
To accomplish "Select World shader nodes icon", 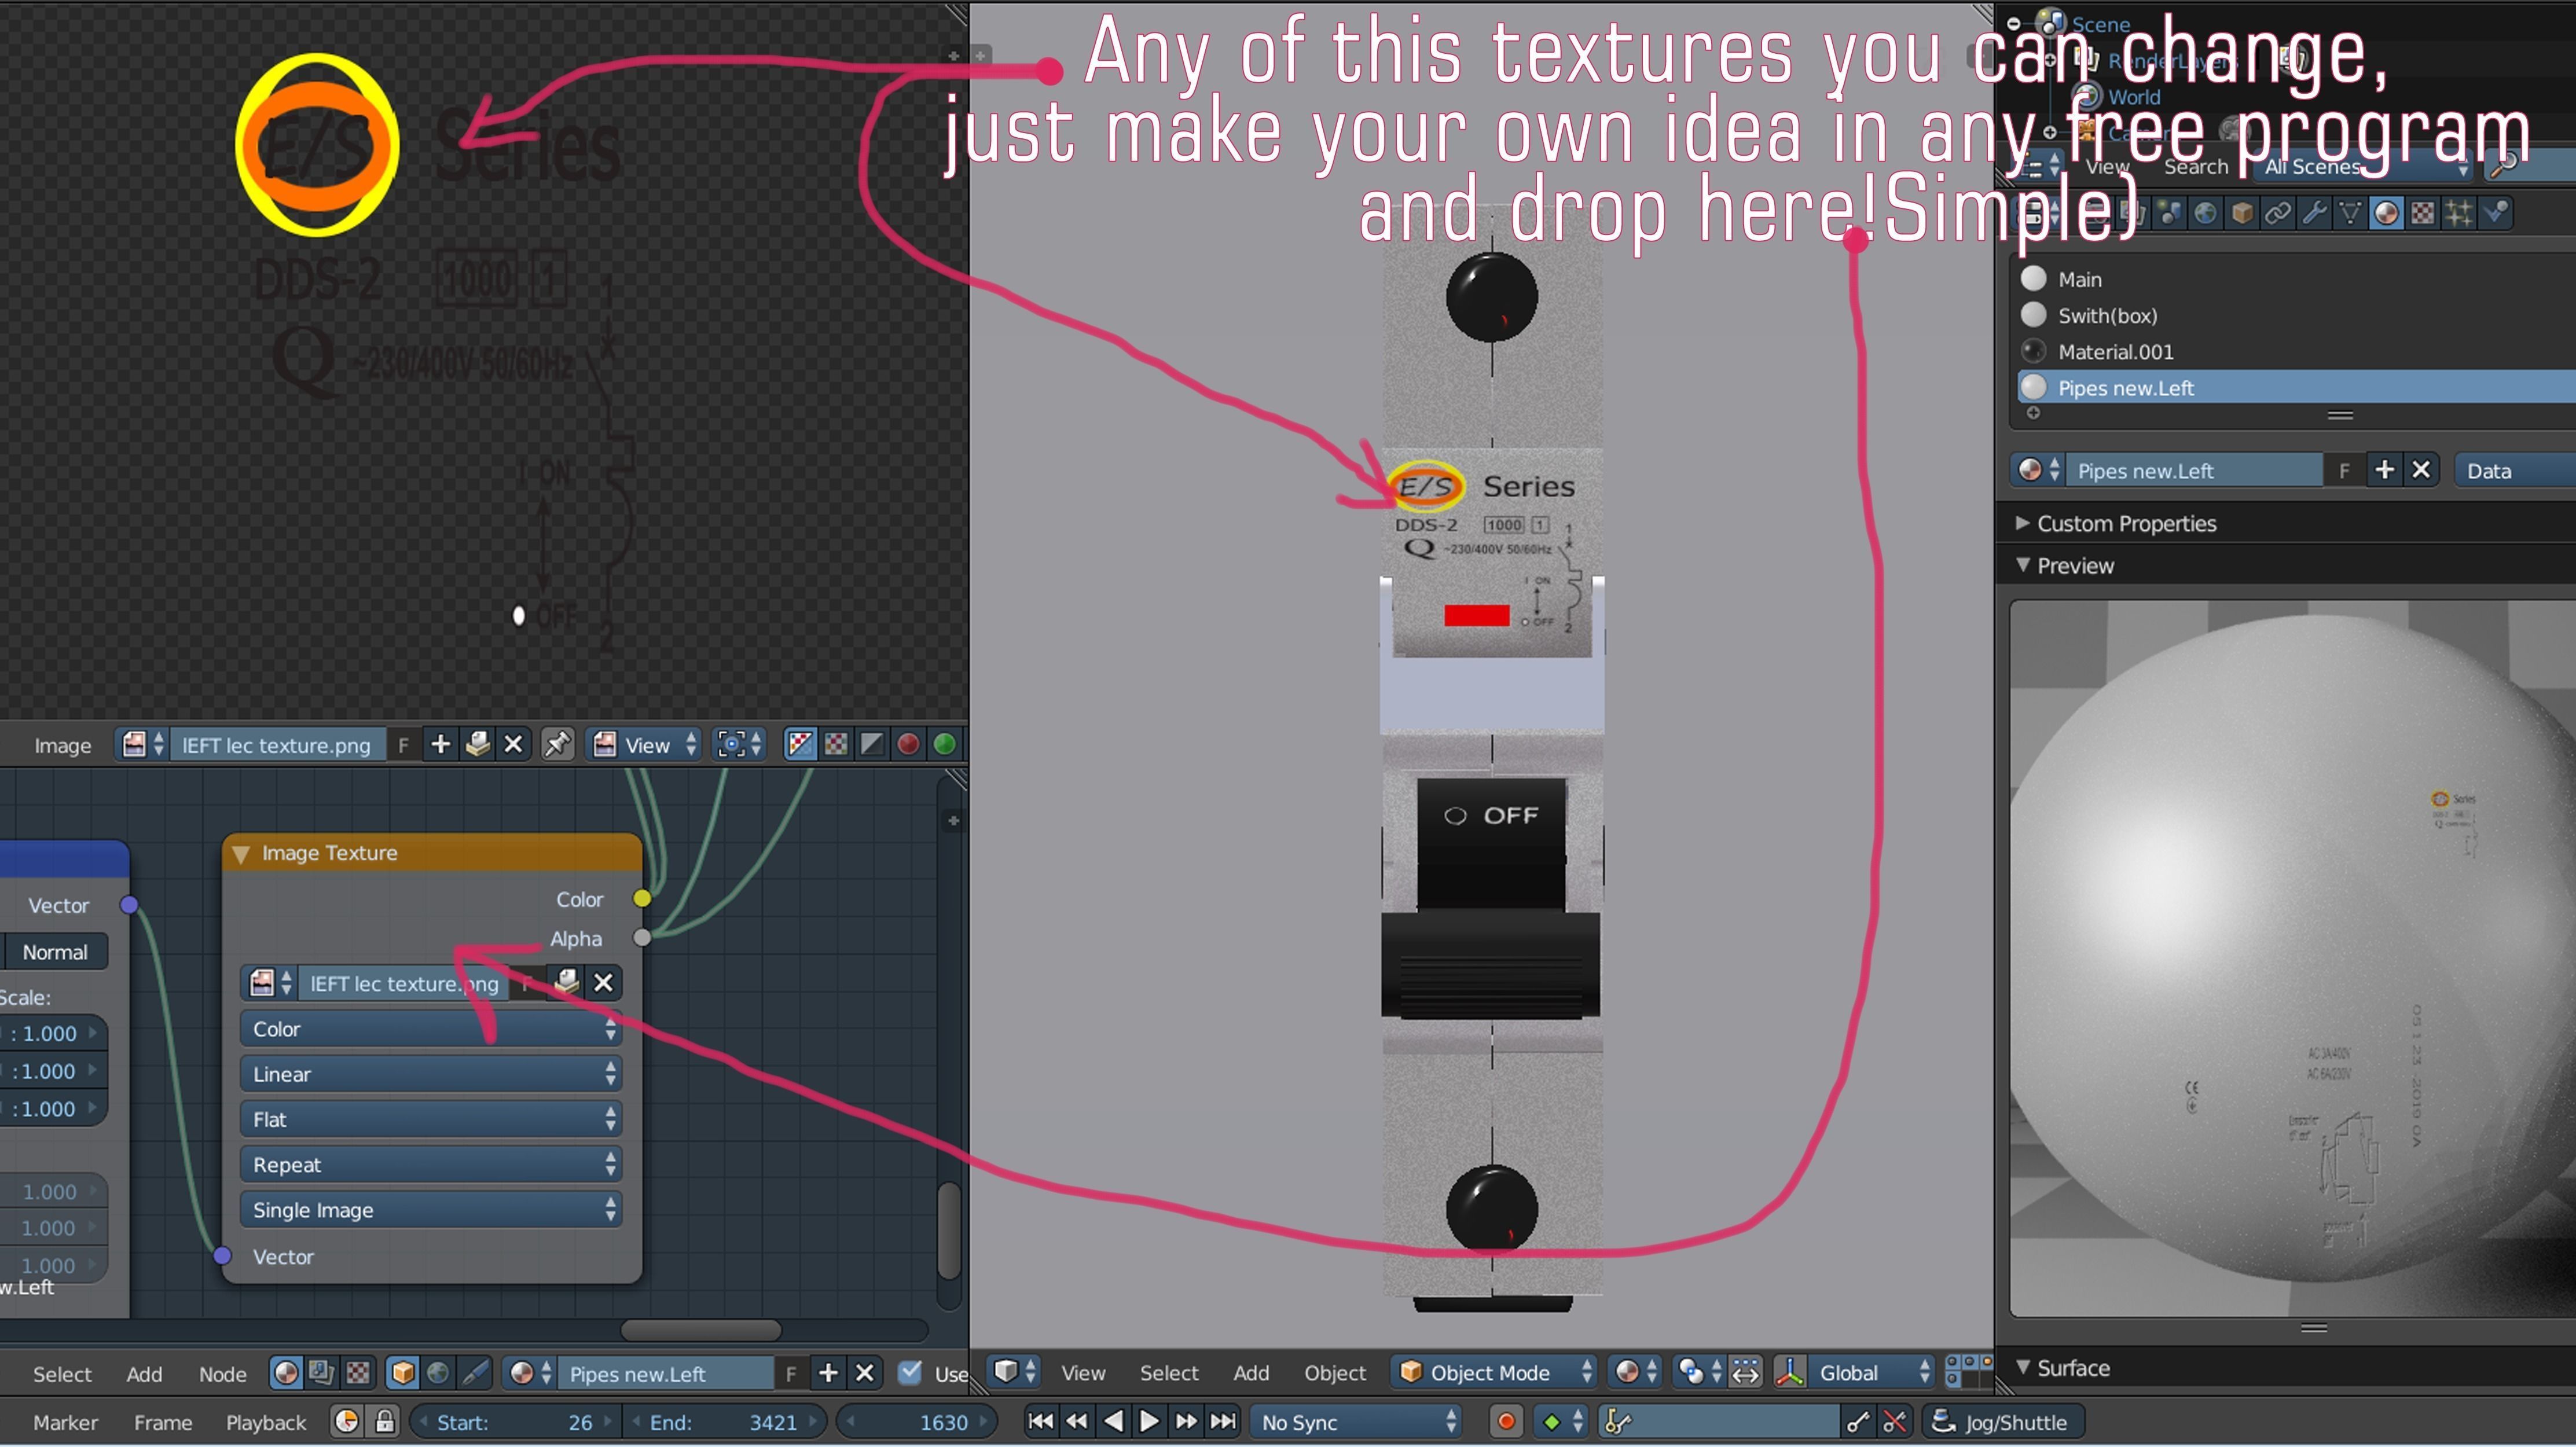I will [438, 1373].
